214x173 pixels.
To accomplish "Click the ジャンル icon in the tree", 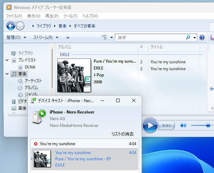I will (20, 95).
